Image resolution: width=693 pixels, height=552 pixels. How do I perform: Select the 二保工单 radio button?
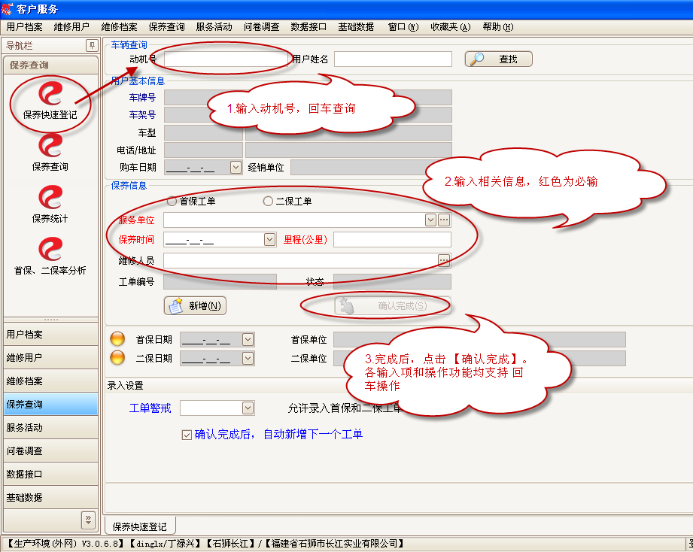[x=268, y=202]
